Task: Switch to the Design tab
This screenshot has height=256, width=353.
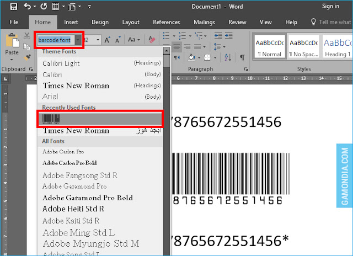Action: click(x=100, y=22)
